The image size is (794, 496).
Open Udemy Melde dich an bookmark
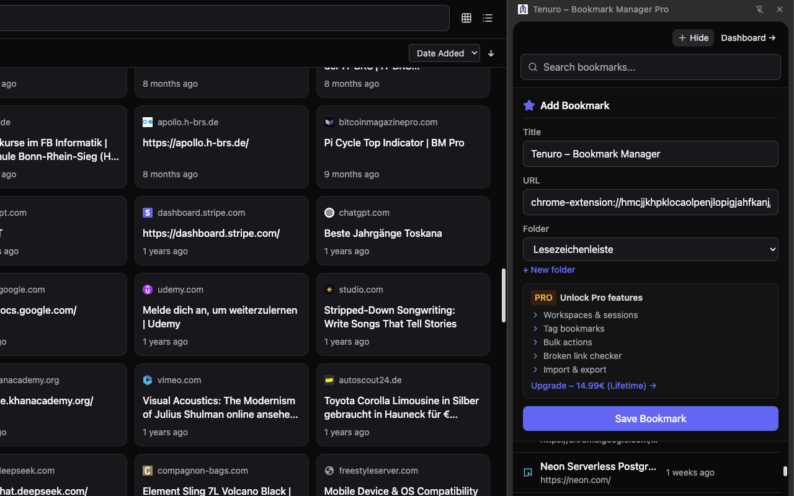pyautogui.click(x=221, y=314)
